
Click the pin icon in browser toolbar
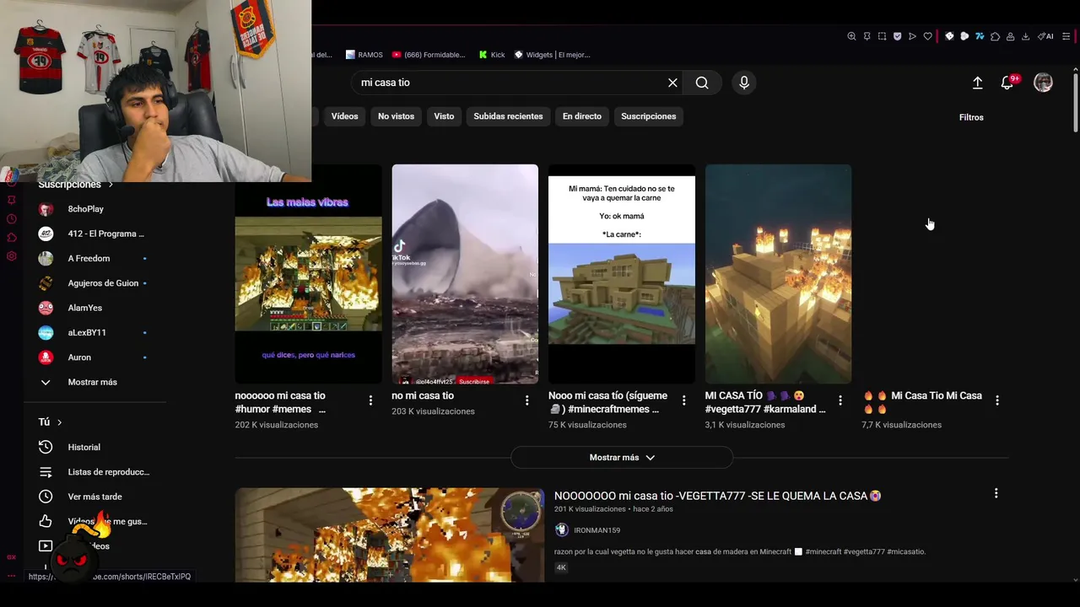click(x=867, y=36)
